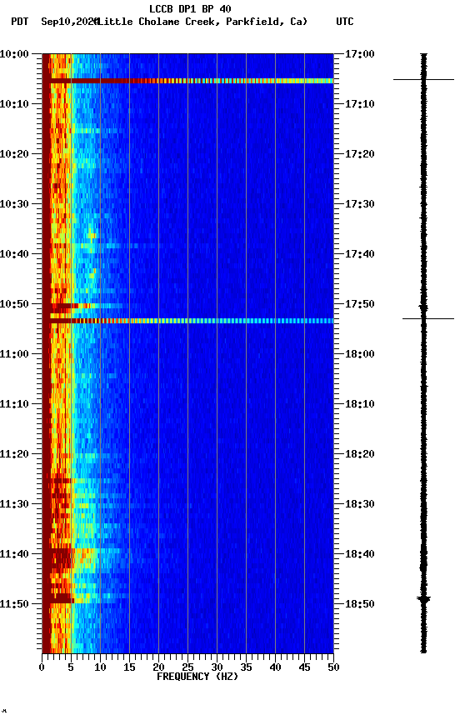The width and height of the screenshot is (460, 720).
Task: Click the '11:10' PDT time label
Action: pos(14,404)
